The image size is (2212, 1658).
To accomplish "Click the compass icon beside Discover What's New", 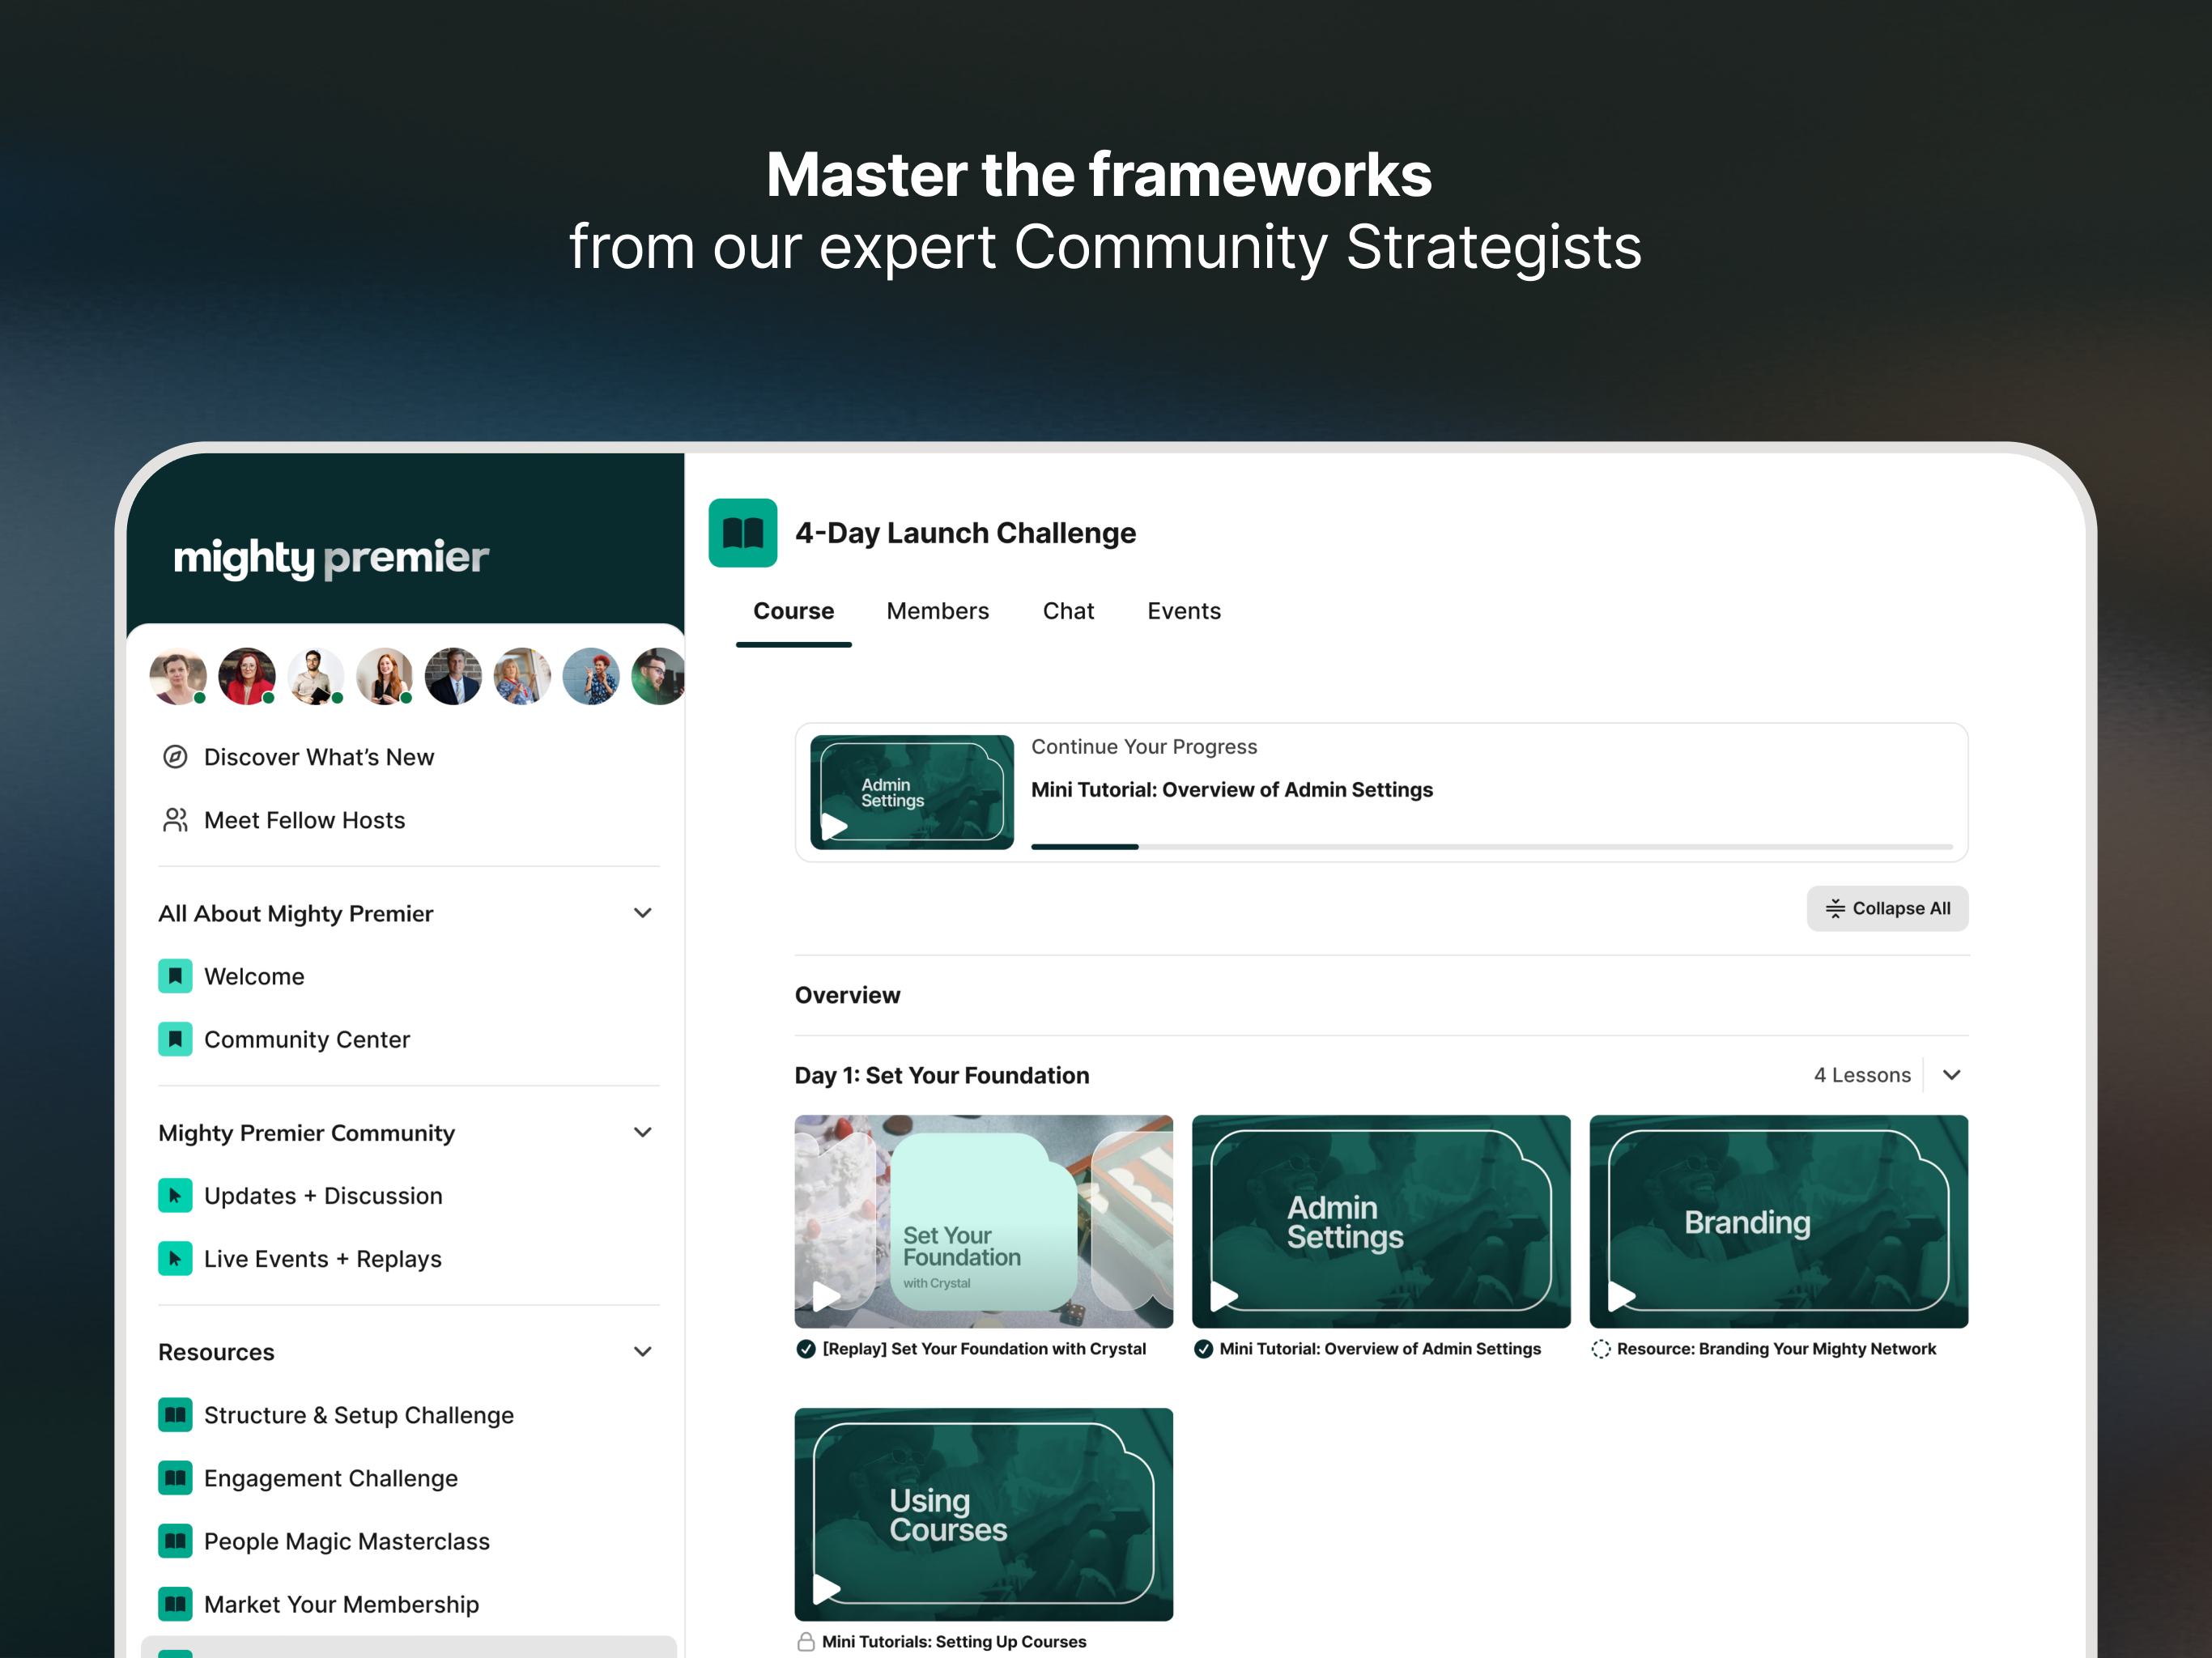I will coord(175,757).
